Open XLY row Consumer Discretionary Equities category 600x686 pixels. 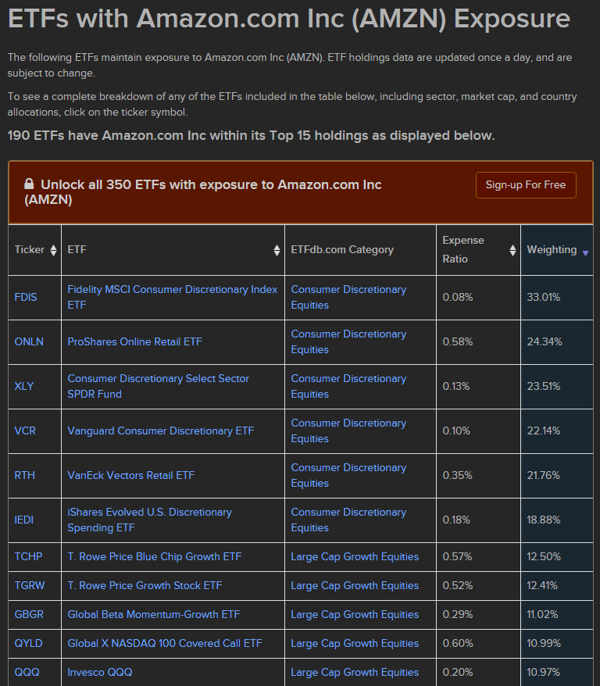[x=348, y=386]
